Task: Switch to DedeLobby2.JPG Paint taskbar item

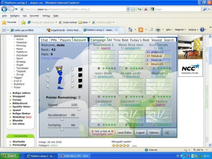Action: 74,156
